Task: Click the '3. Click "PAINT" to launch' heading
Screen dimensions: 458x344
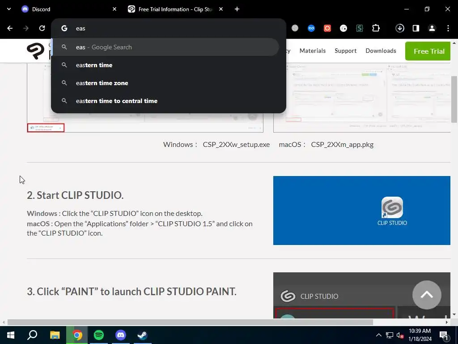Action: [x=132, y=291]
